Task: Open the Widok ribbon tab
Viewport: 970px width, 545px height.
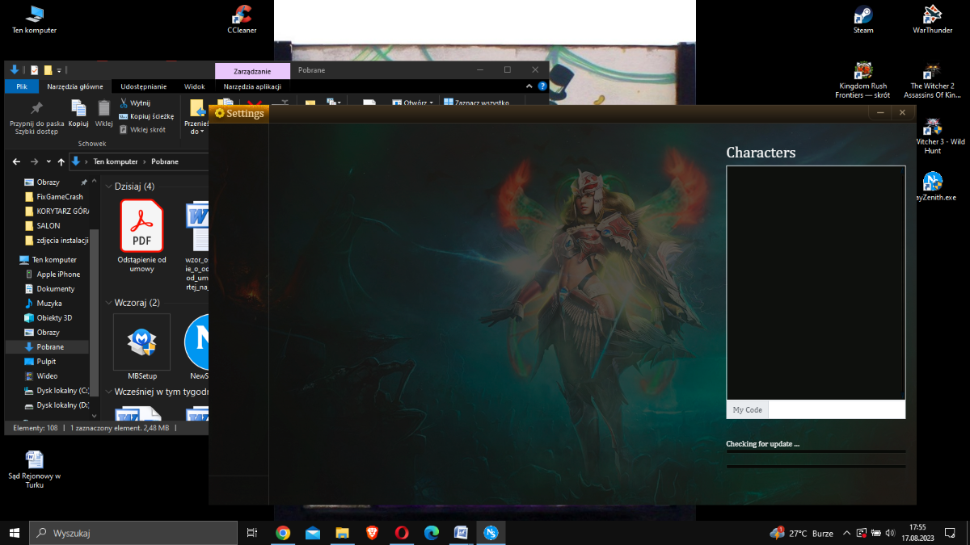Action: tap(195, 86)
